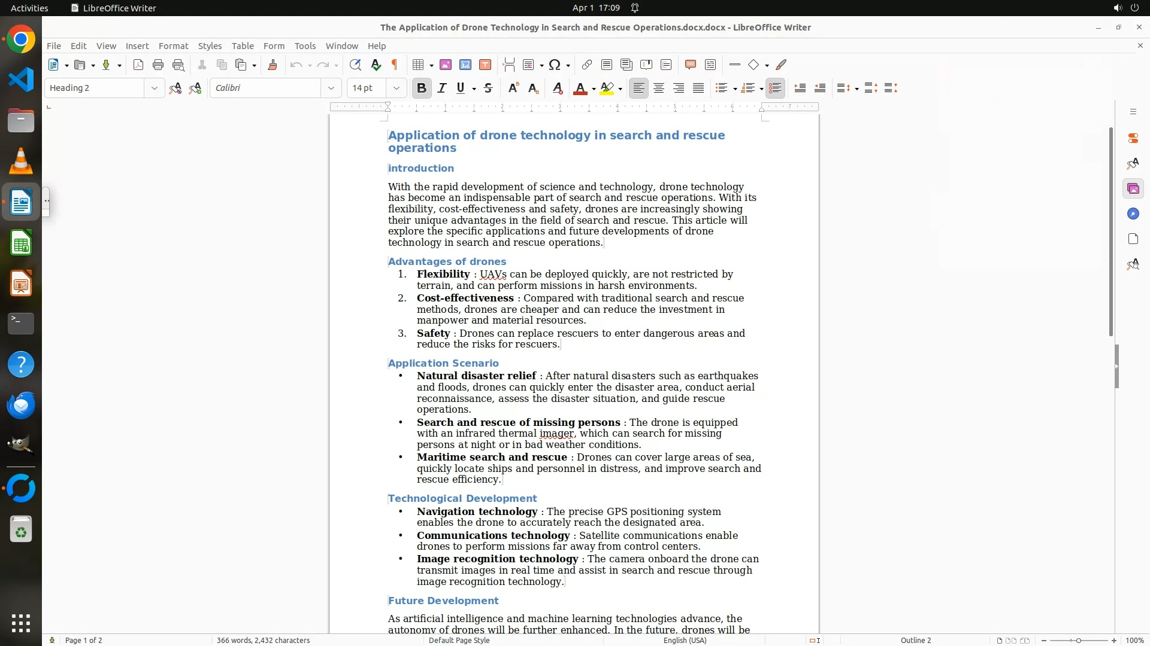
Task: Insert a special character (Omega icon)
Action: click(555, 65)
